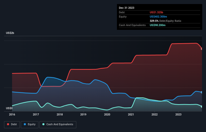The width and height of the screenshot is (206, 132).
Task: Select the Equity endpoint marker on chart
Action: [202, 92]
